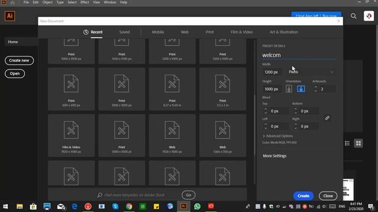
Task: Click the Create button
Action: click(x=303, y=196)
